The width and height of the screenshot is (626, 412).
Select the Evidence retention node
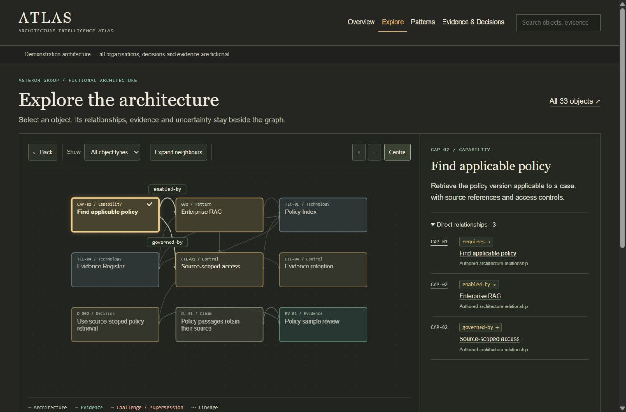pyautogui.click(x=323, y=269)
